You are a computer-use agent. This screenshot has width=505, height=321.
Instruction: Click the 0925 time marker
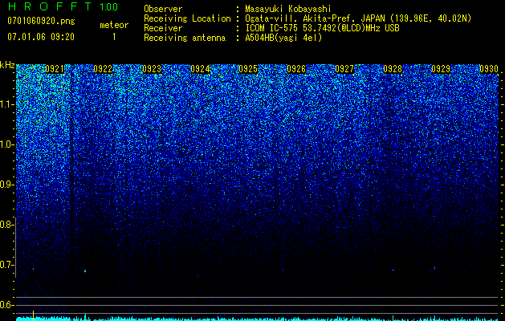[x=248, y=69]
